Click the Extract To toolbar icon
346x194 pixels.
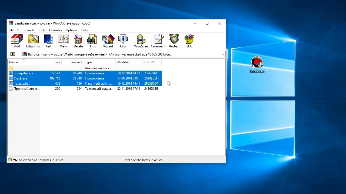click(33, 41)
